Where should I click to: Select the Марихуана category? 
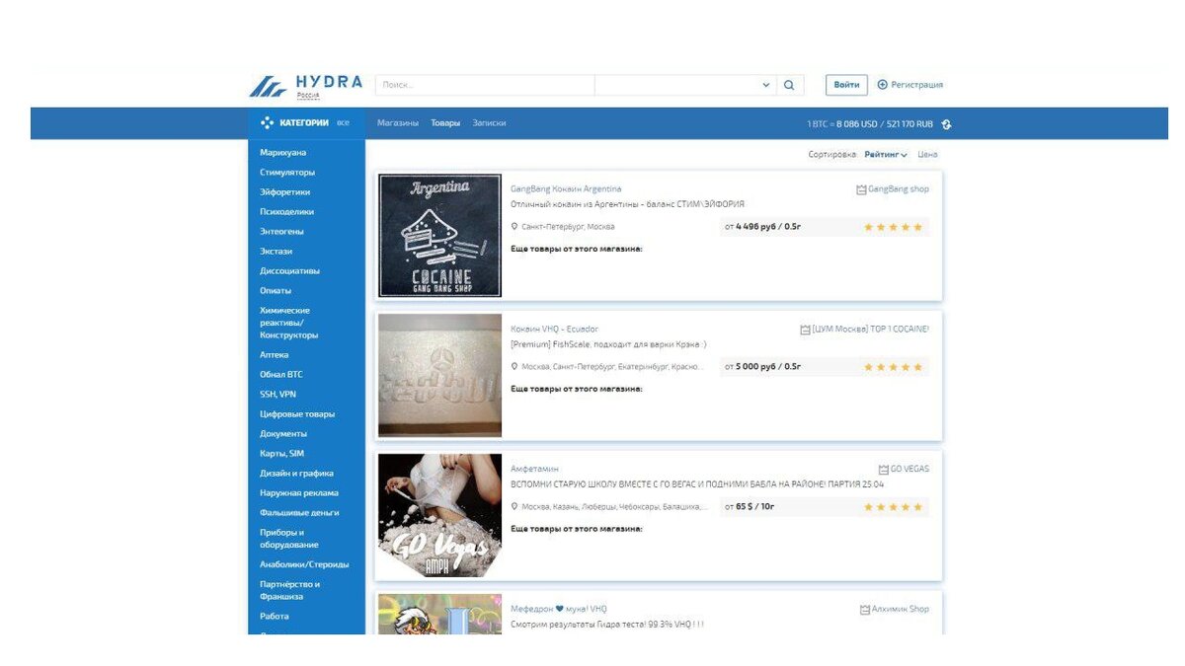click(x=283, y=153)
